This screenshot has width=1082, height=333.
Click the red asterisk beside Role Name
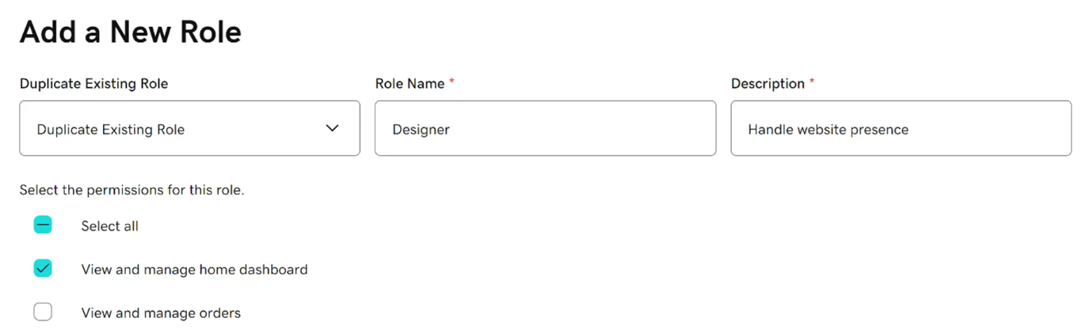[451, 81]
